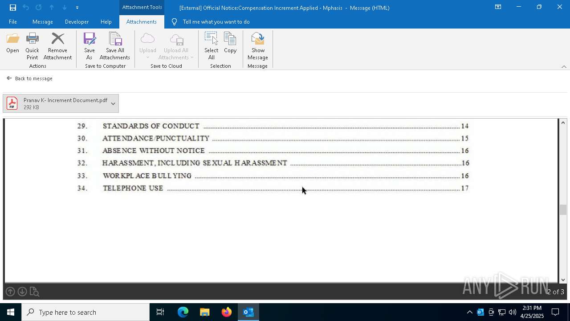Viewport: 570px width, 321px height.
Task: Open File Explorer from the taskbar
Action: tap(205, 312)
